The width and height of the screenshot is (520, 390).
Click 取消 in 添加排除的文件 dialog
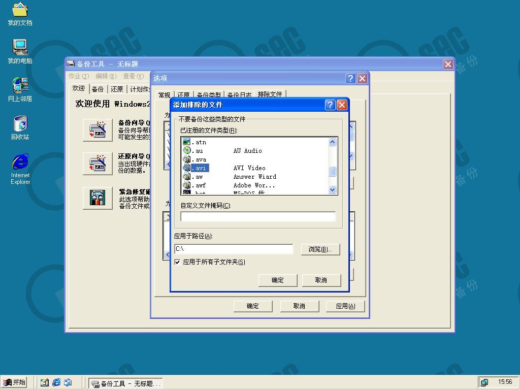tap(321, 280)
